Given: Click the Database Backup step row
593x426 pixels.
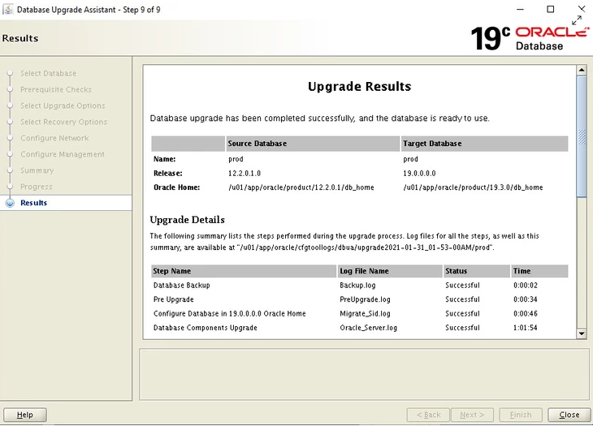Looking at the screenshot, I should pos(359,285).
